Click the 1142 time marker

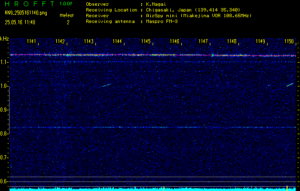coord(60,42)
